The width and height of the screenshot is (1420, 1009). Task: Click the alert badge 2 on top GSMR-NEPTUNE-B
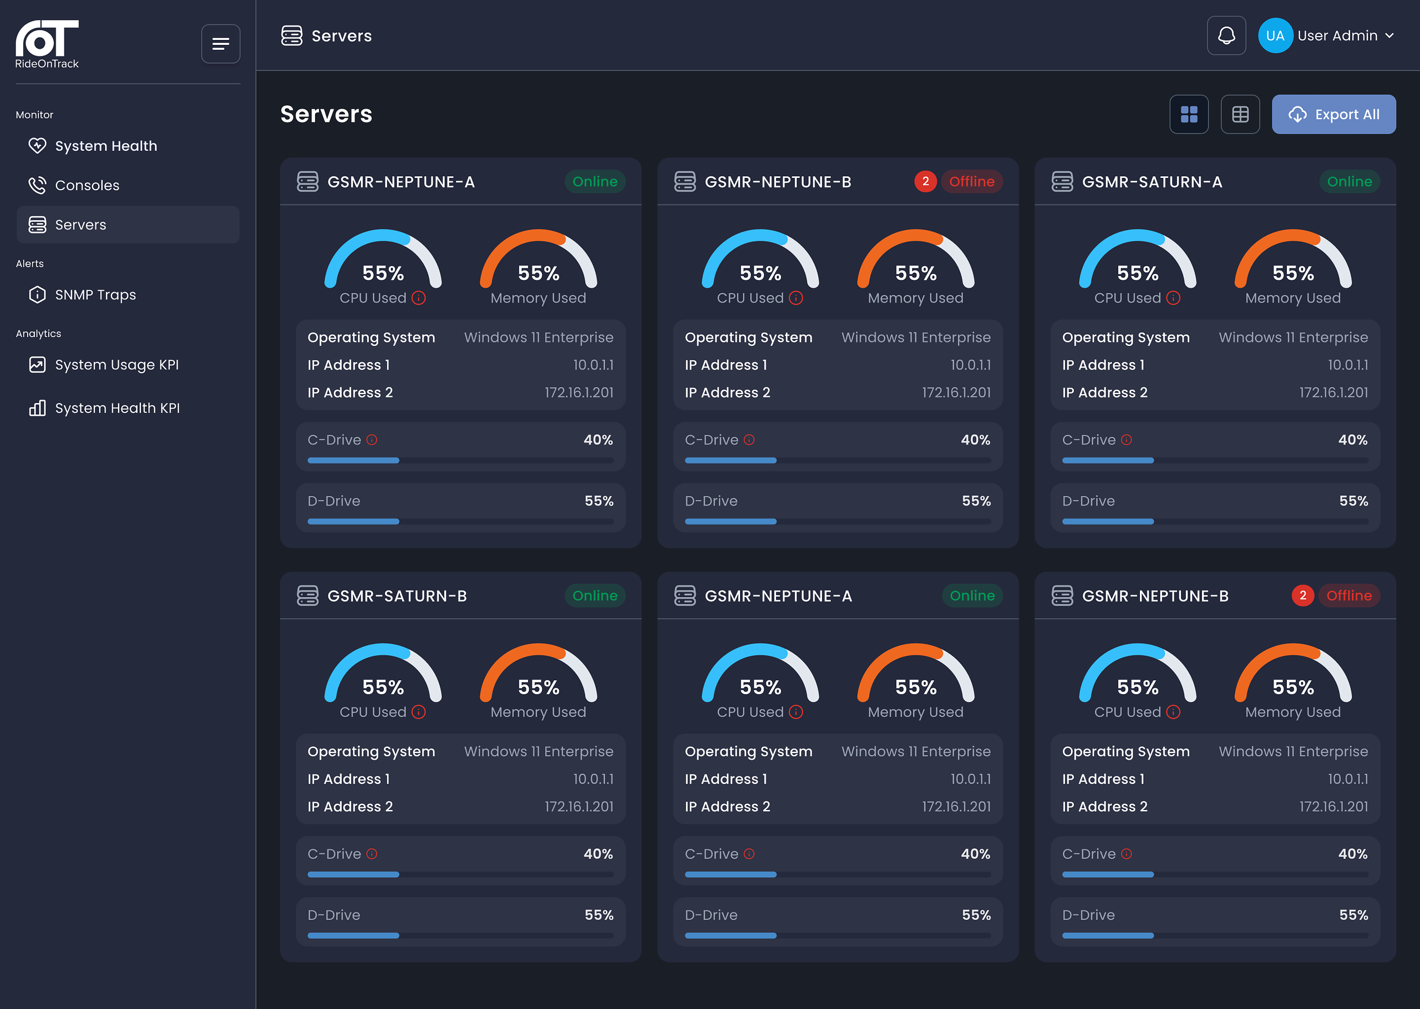[x=925, y=181]
